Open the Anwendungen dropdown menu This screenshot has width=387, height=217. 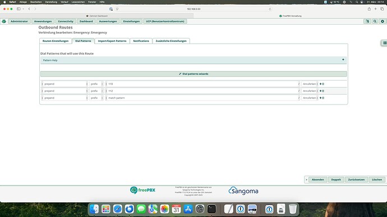43,21
